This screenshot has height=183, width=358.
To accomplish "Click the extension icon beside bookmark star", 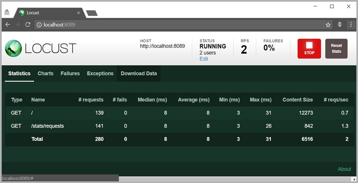I will click(340, 25).
